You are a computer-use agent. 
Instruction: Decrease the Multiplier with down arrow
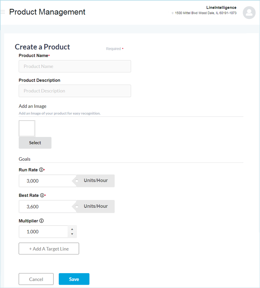[x=72, y=234]
